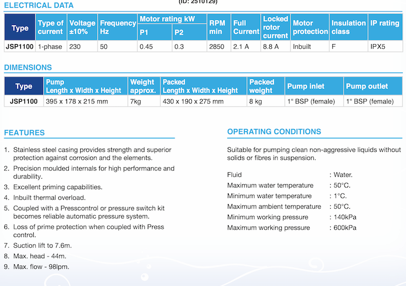
Task: Select the RPM value 2850
Action: [x=219, y=47]
